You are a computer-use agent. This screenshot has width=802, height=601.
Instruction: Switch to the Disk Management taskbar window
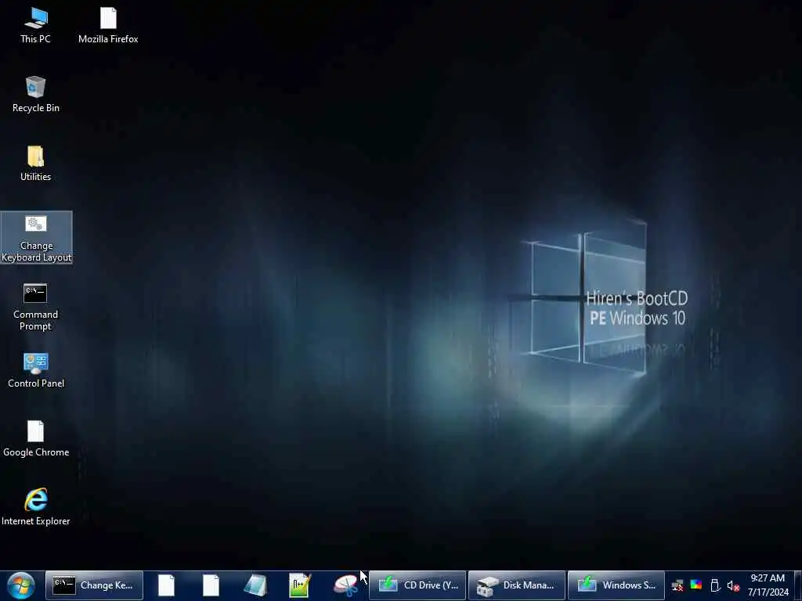pyautogui.click(x=517, y=585)
